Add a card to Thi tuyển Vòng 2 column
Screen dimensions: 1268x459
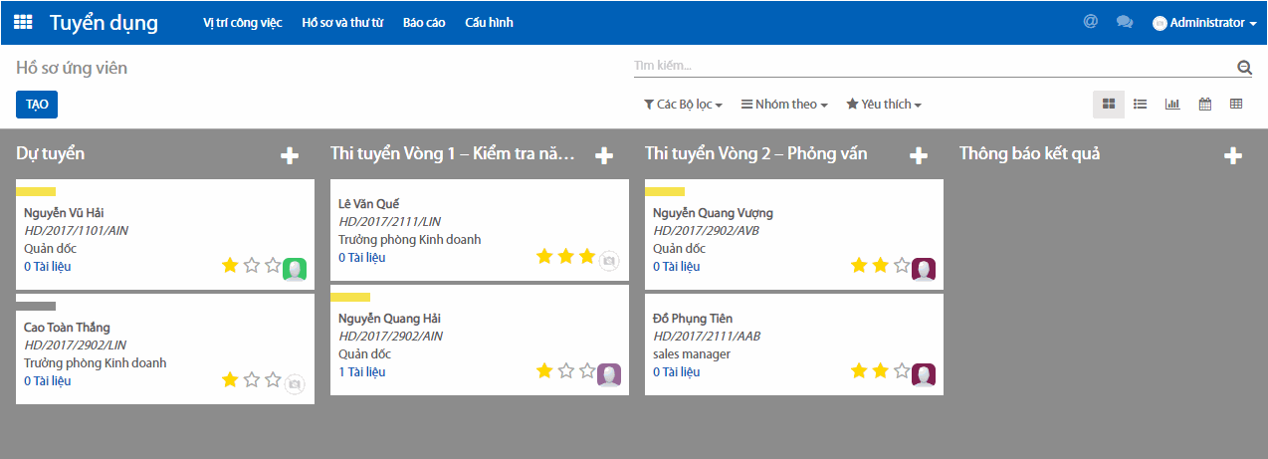(x=919, y=155)
